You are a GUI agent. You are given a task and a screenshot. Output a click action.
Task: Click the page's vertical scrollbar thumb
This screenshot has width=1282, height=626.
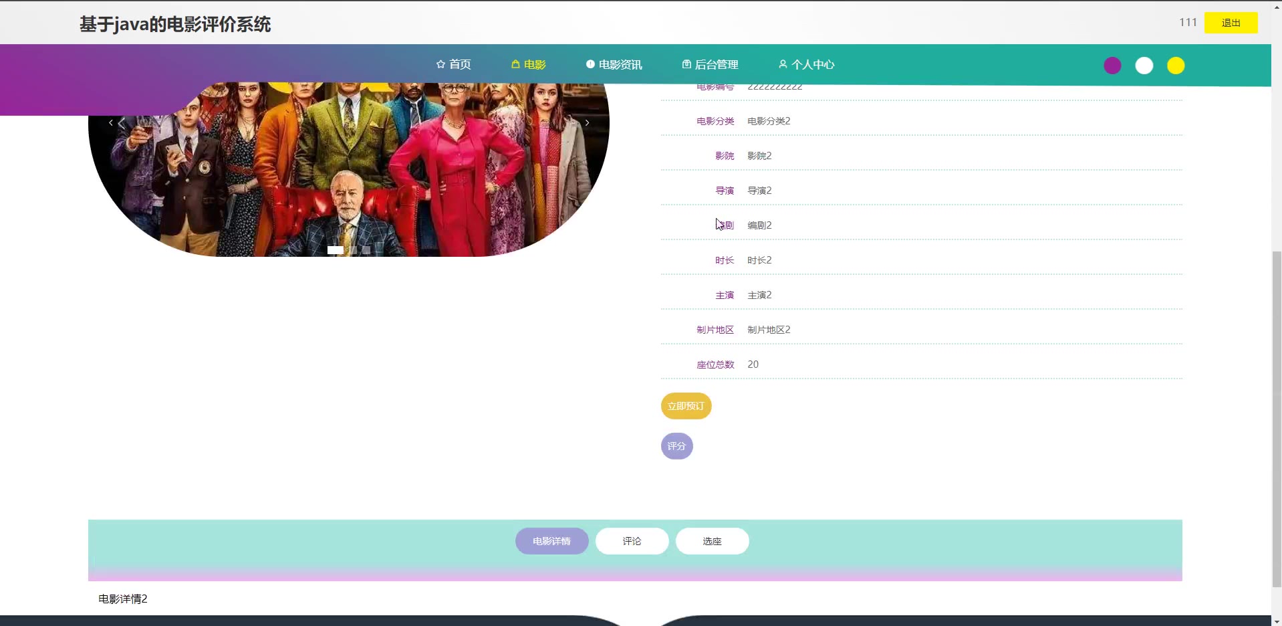(x=1277, y=419)
